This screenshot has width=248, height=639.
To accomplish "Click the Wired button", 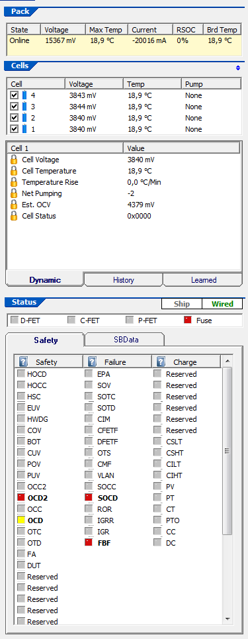I will point(222,303).
